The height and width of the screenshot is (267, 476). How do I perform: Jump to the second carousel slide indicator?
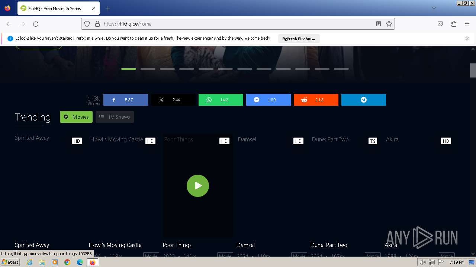148,69
